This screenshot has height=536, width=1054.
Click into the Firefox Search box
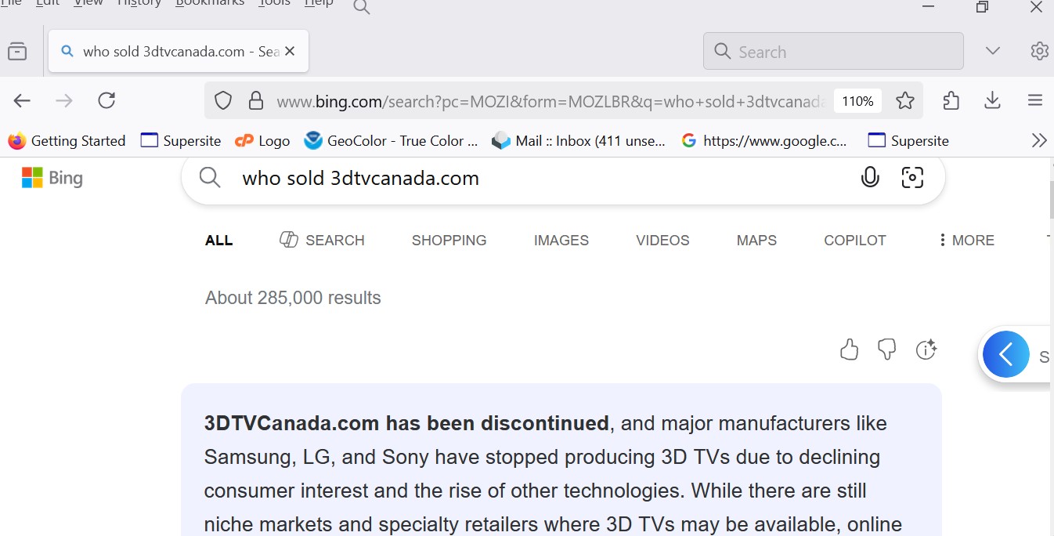point(833,52)
